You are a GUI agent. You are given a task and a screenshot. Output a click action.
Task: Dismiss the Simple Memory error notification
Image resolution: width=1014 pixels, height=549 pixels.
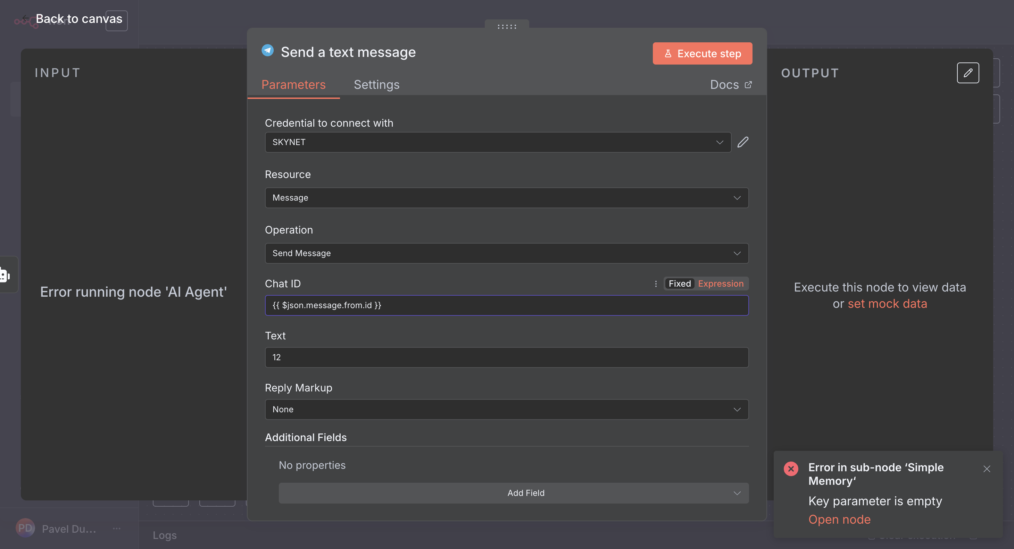pos(987,469)
